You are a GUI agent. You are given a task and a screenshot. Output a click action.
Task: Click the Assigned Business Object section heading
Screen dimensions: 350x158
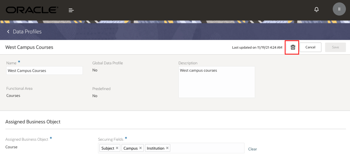(x=33, y=122)
